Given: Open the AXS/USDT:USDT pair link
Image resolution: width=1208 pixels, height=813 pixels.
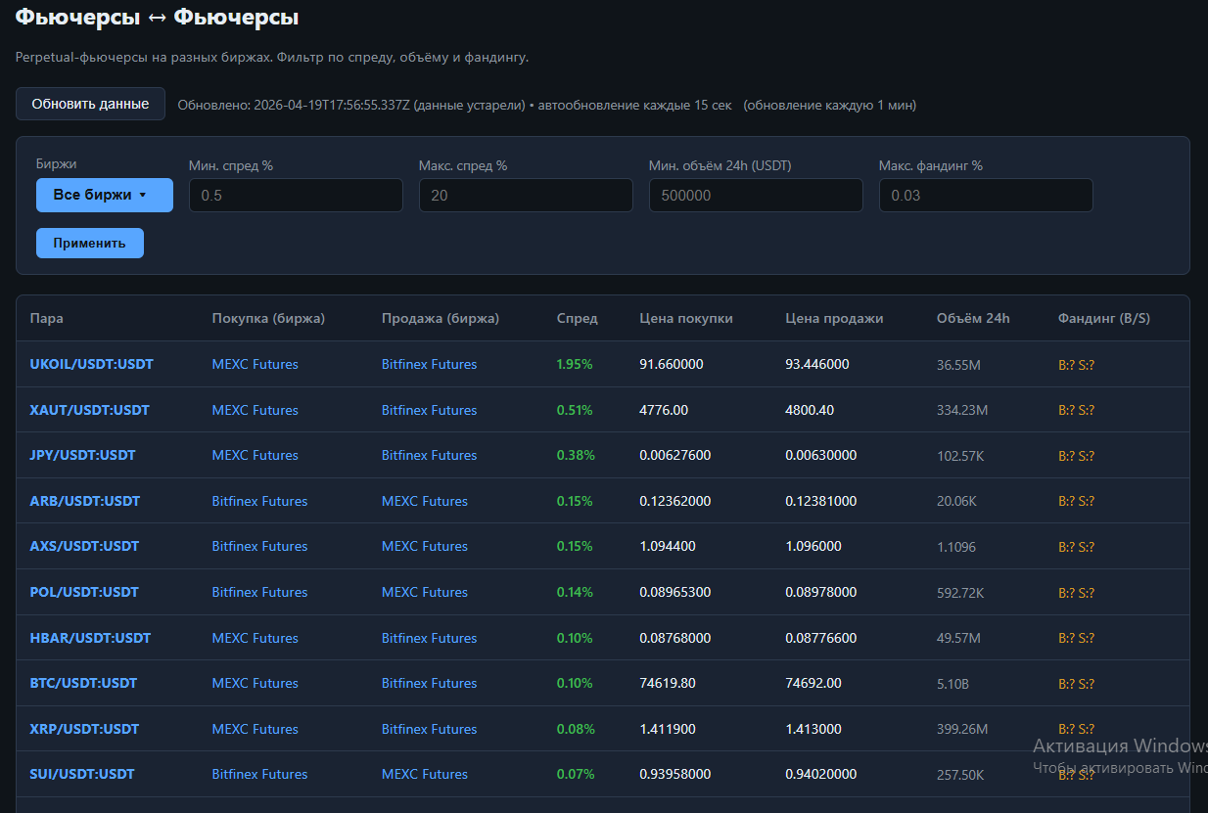Looking at the screenshot, I should point(85,546).
